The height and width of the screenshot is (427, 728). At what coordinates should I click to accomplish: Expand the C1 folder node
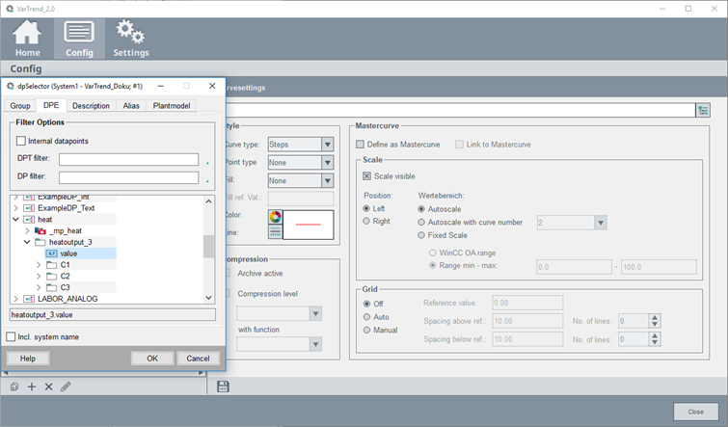coord(39,264)
